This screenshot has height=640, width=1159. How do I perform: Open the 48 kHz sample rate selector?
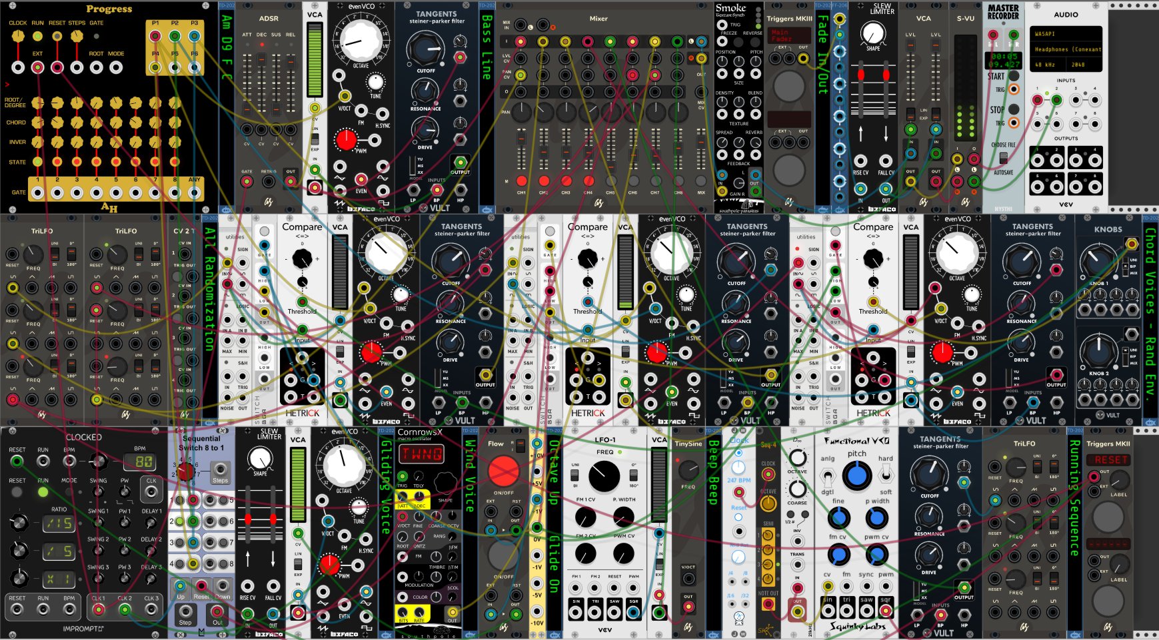coord(1048,65)
